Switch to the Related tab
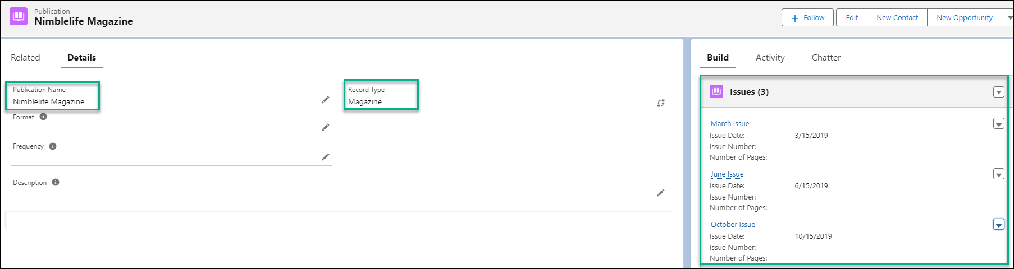 25,58
